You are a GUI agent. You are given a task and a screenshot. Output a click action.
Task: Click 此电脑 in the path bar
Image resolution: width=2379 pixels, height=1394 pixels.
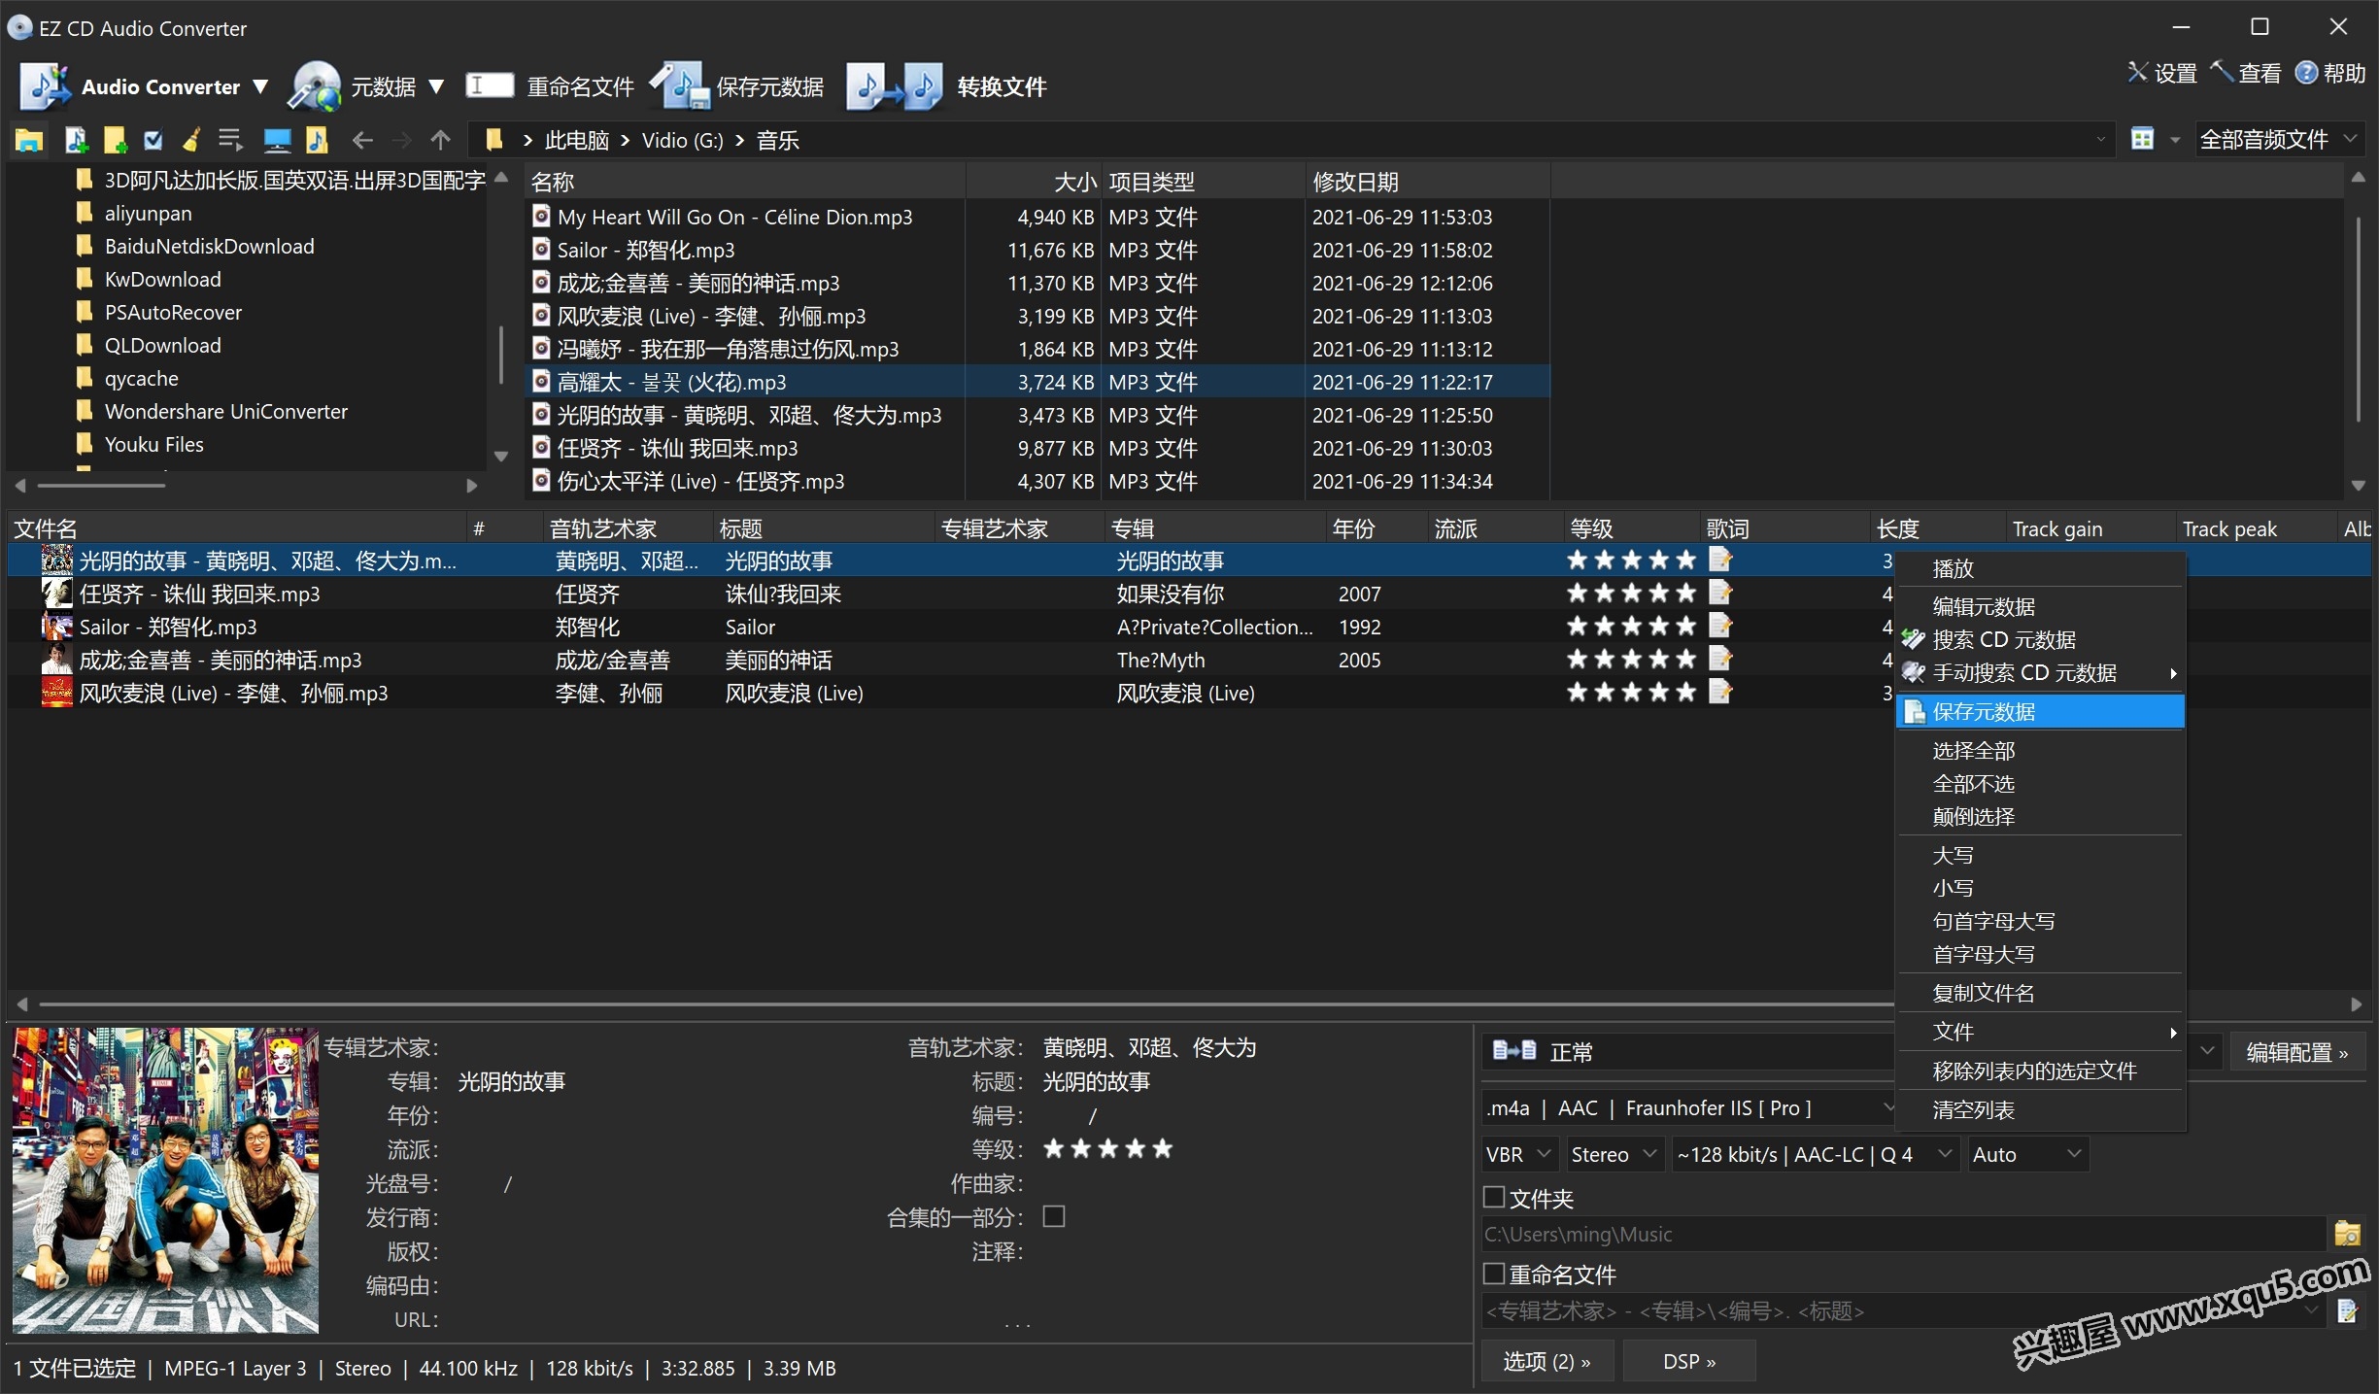[x=576, y=141]
